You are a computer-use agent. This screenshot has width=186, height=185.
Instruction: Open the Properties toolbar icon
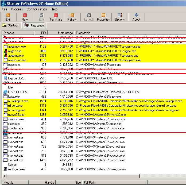[x=103, y=17]
